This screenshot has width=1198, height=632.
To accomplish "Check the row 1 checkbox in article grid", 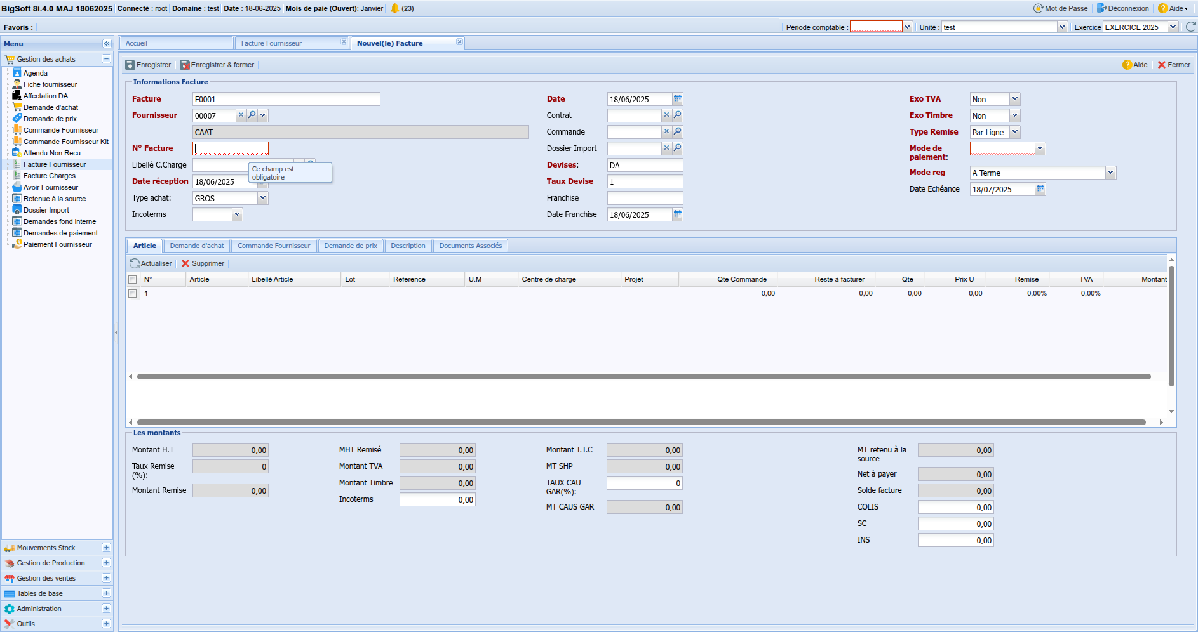I will tap(132, 293).
